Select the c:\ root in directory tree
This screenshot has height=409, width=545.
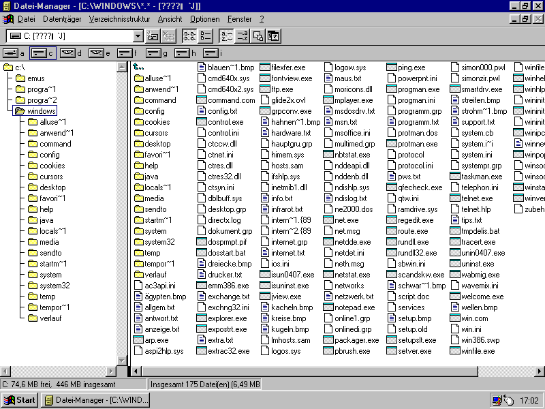point(14,67)
